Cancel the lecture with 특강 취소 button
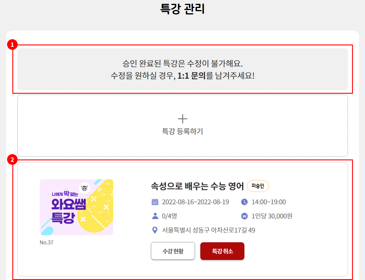 point(222,251)
